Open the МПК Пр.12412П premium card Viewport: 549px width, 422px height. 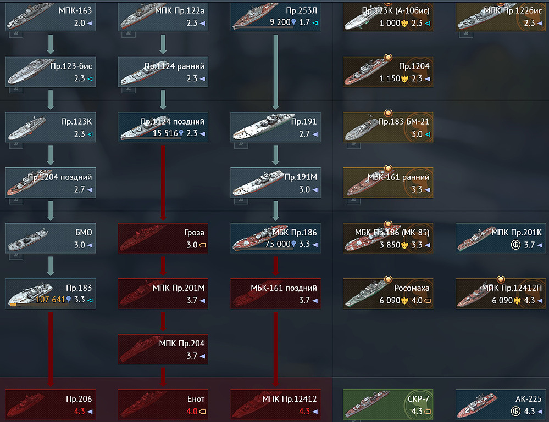point(500,294)
